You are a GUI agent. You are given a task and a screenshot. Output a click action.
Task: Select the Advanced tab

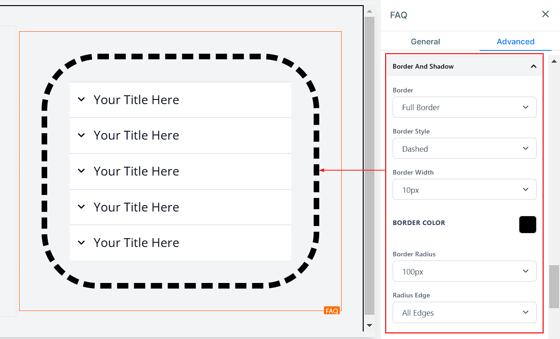click(x=515, y=42)
